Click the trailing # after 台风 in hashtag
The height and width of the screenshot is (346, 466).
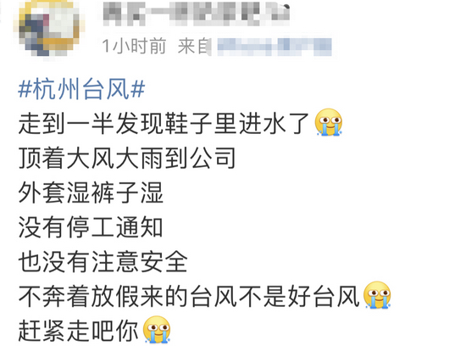138,89
